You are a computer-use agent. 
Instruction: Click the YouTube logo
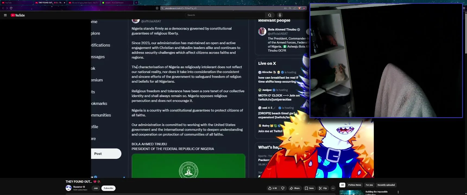coord(18,15)
